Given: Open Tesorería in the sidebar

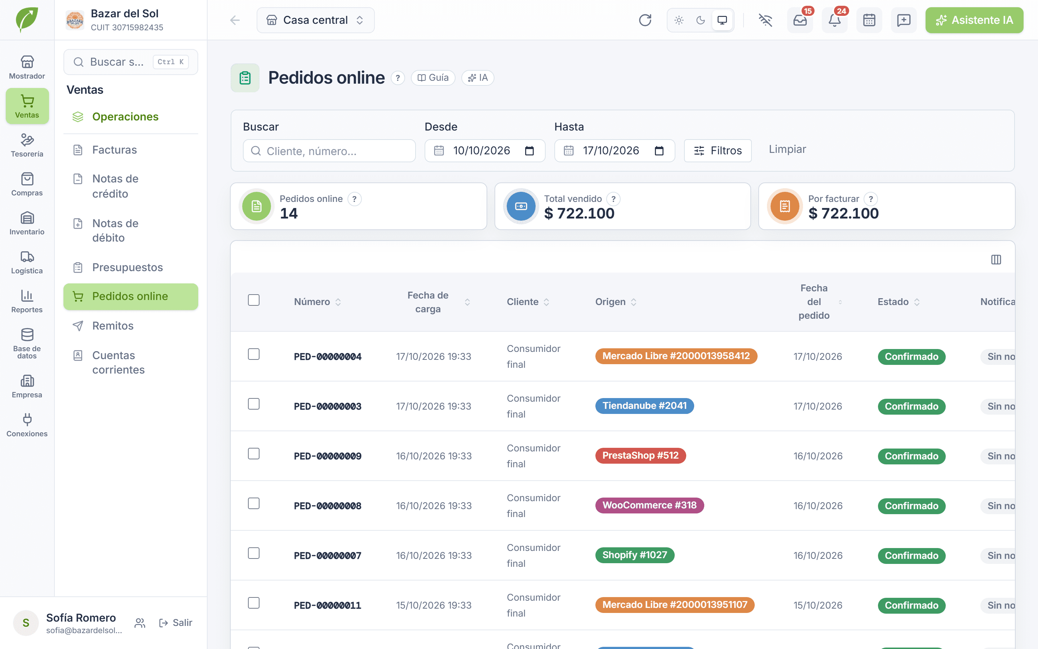Looking at the screenshot, I should [x=27, y=145].
